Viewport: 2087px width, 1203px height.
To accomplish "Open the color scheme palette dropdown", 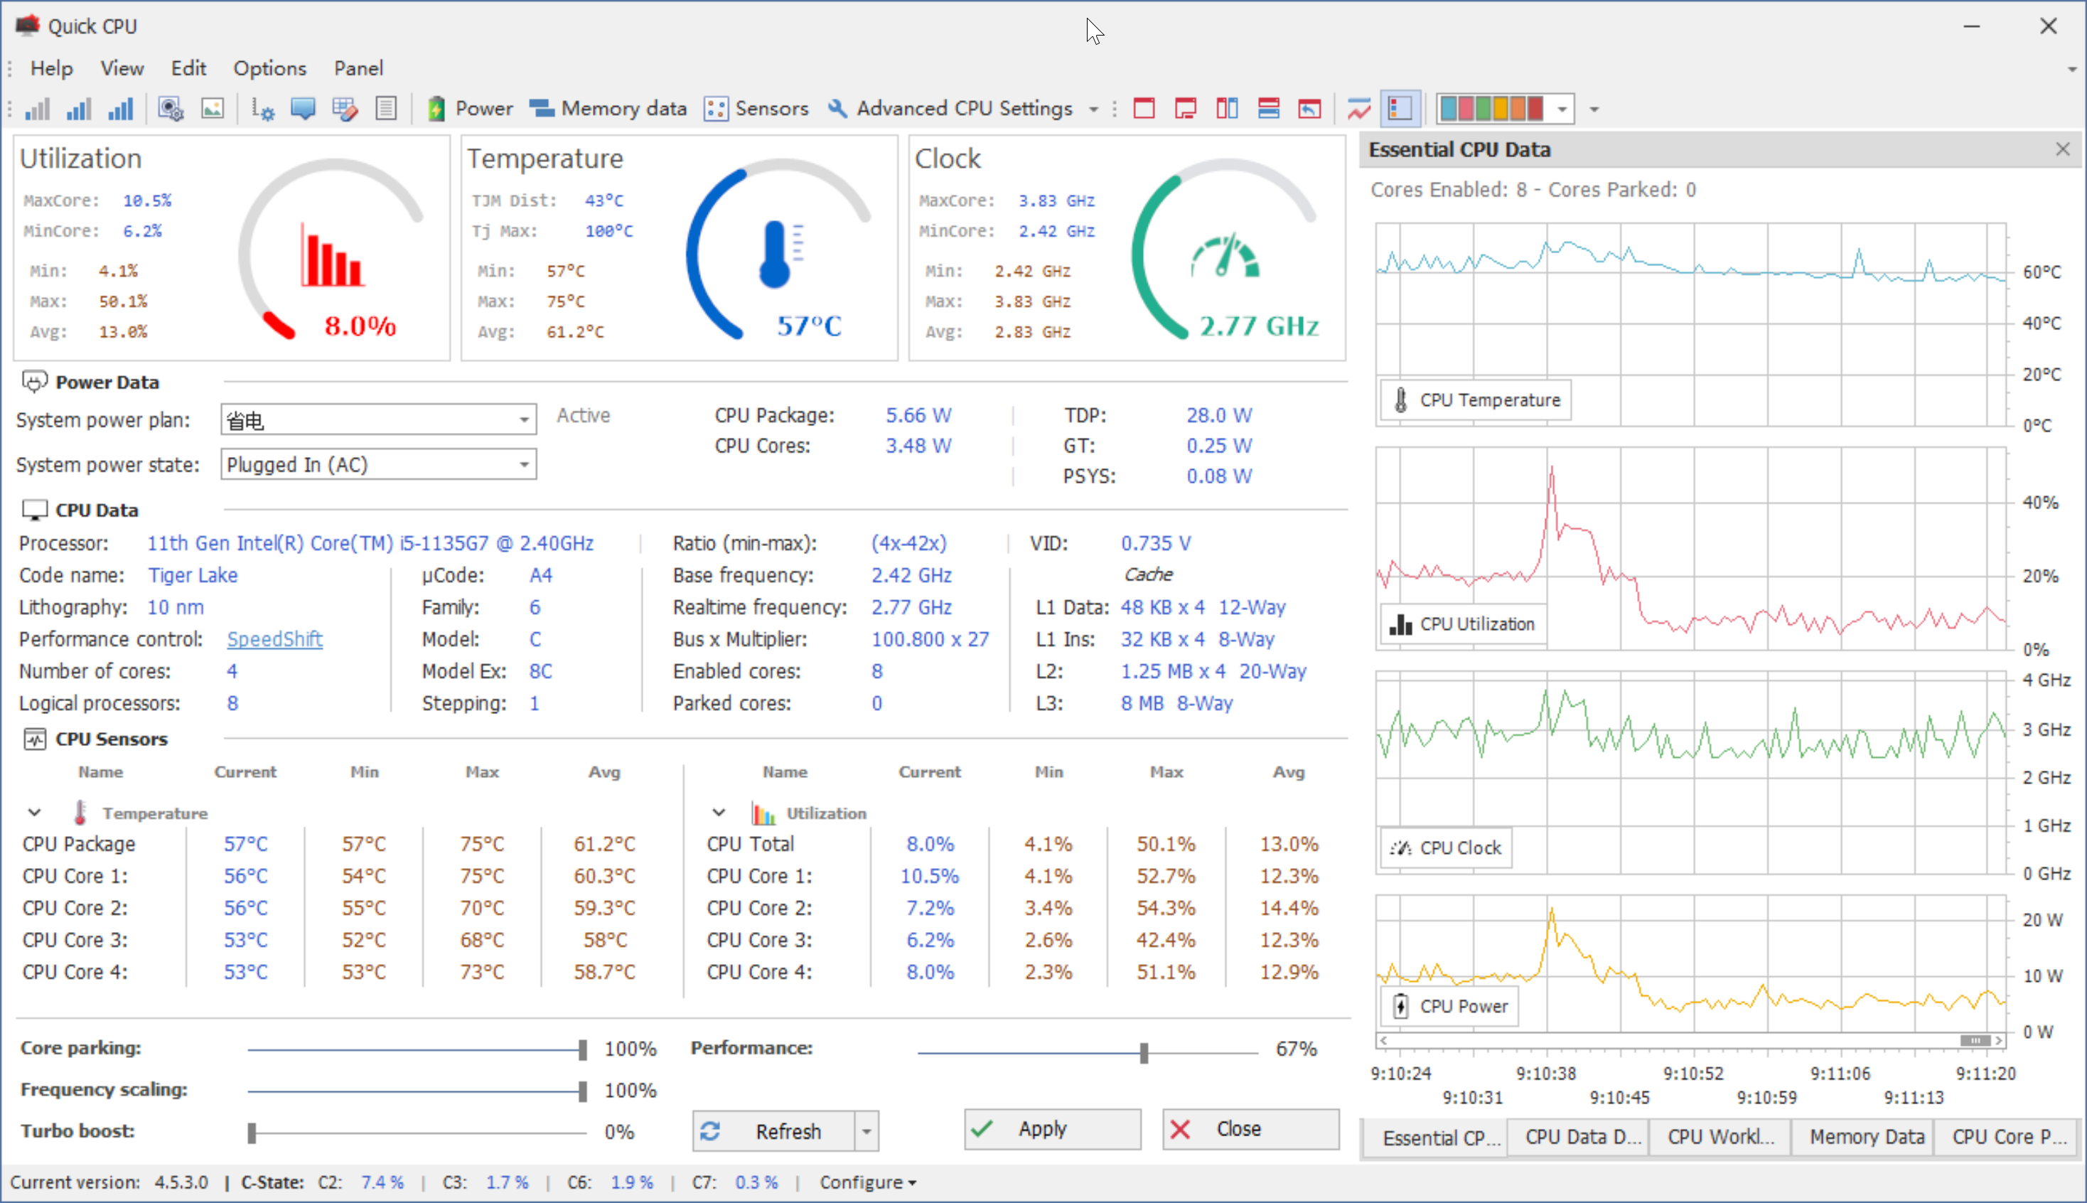I will (x=1562, y=108).
